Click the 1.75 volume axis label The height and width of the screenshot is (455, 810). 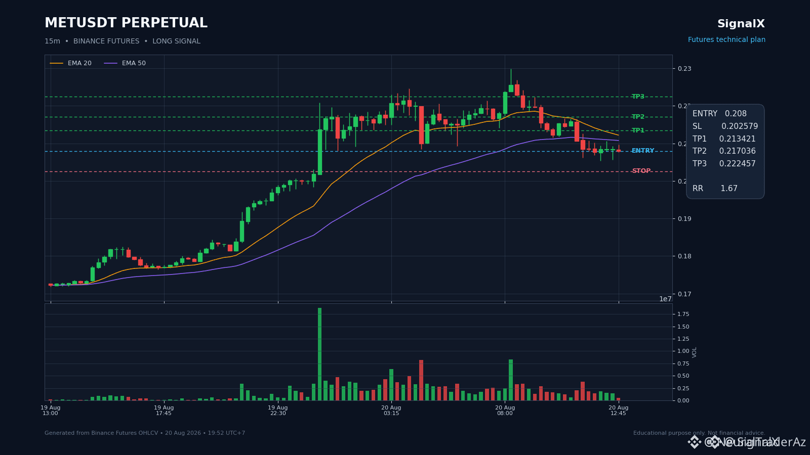(x=683, y=314)
